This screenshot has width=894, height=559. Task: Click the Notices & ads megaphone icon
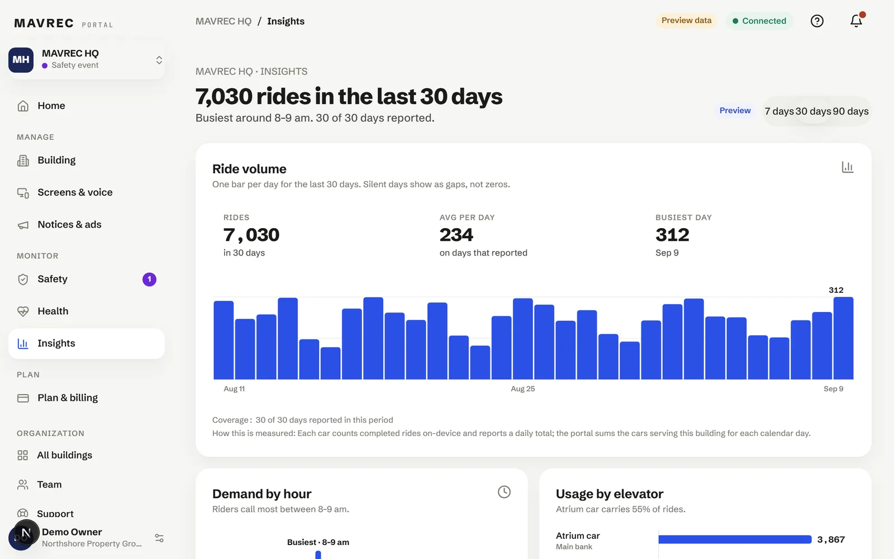pos(23,225)
